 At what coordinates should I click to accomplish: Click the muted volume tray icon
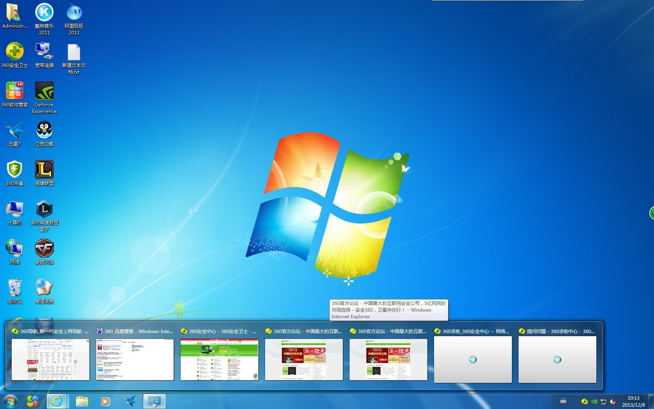pyautogui.click(x=613, y=402)
